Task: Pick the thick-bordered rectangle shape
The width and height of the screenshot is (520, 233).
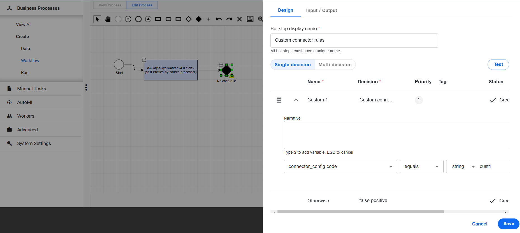Action: [x=158, y=19]
